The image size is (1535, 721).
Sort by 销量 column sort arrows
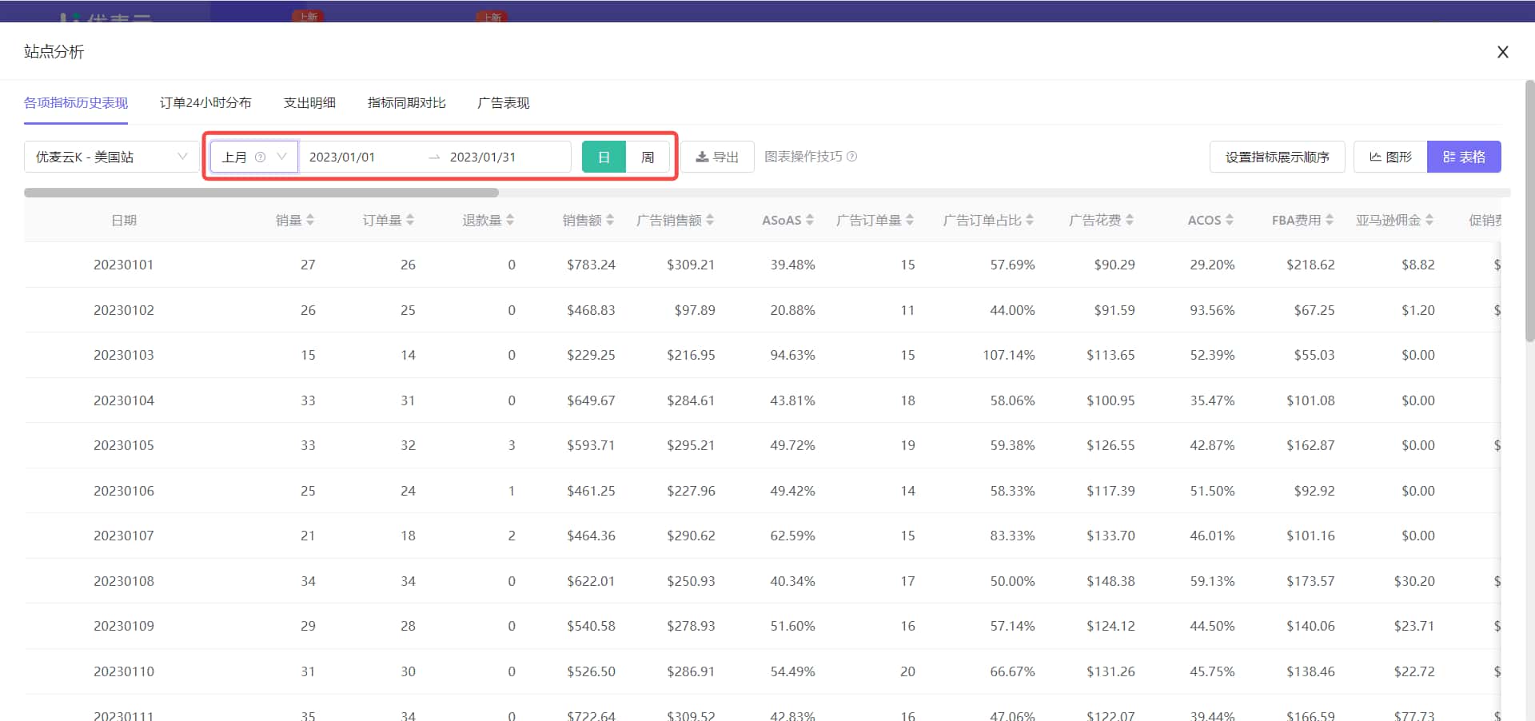tap(310, 220)
